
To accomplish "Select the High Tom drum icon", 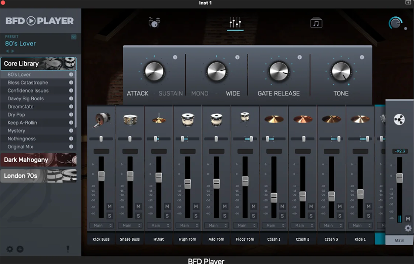I will click(x=188, y=120).
